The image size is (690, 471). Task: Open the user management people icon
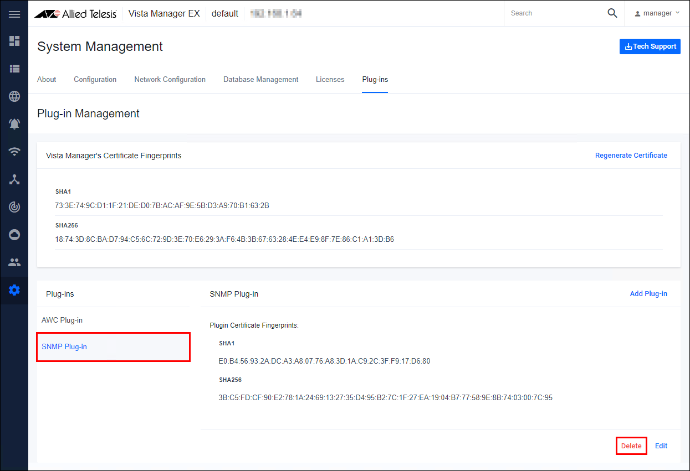click(x=14, y=262)
